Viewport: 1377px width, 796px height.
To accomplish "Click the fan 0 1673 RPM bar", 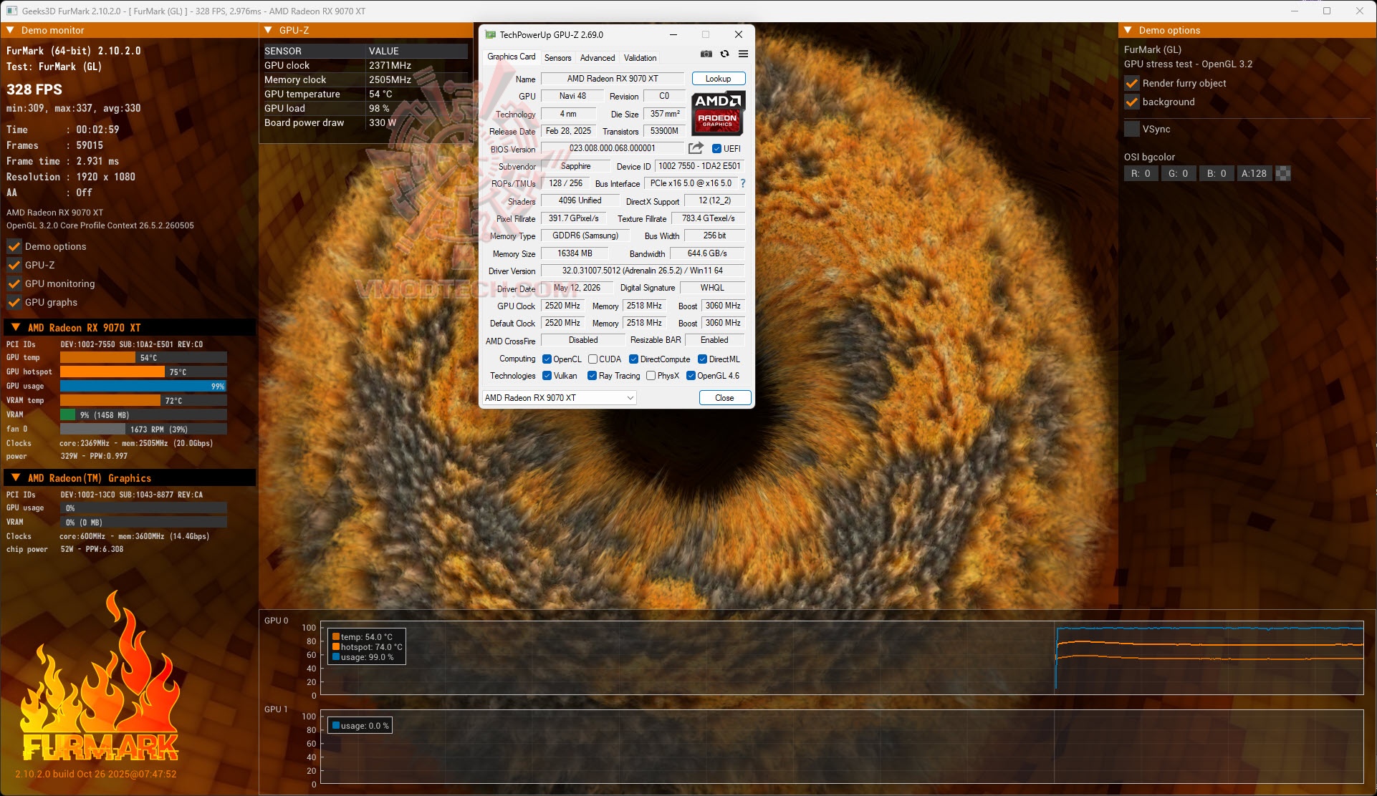I will click(143, 429).
